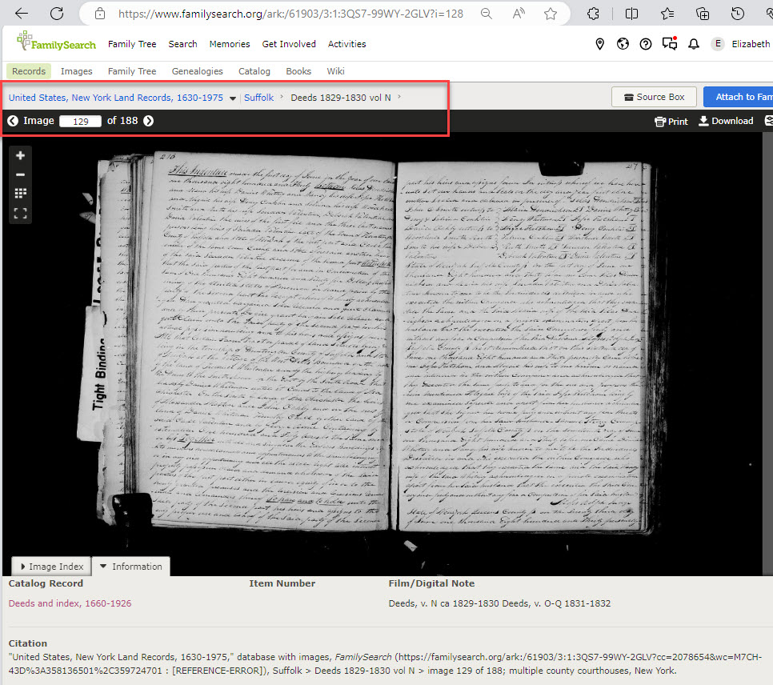This screenshot has height=685, width=773.
Task: Open the globe language selector
Action: pos(623,44)
